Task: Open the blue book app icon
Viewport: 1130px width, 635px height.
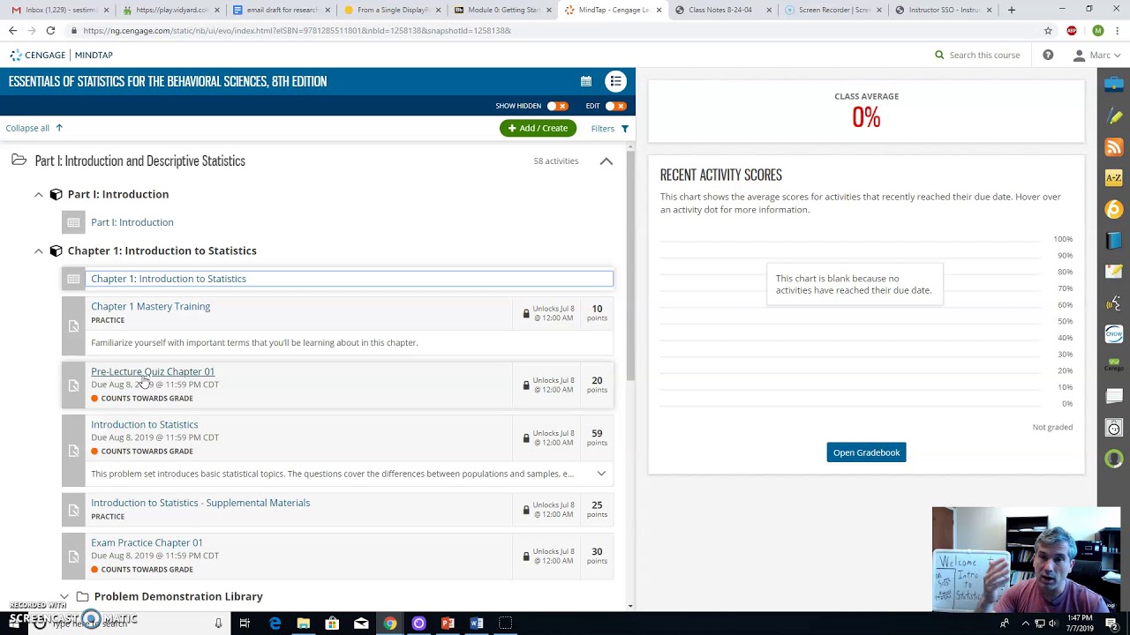Action: (1114, 241)
